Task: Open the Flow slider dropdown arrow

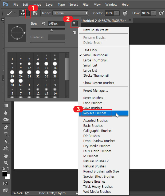Action: tap(153, 13)
